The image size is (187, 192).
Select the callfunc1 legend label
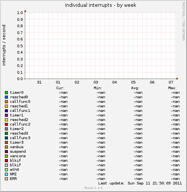pyautogui.click(x=20, y=111)
